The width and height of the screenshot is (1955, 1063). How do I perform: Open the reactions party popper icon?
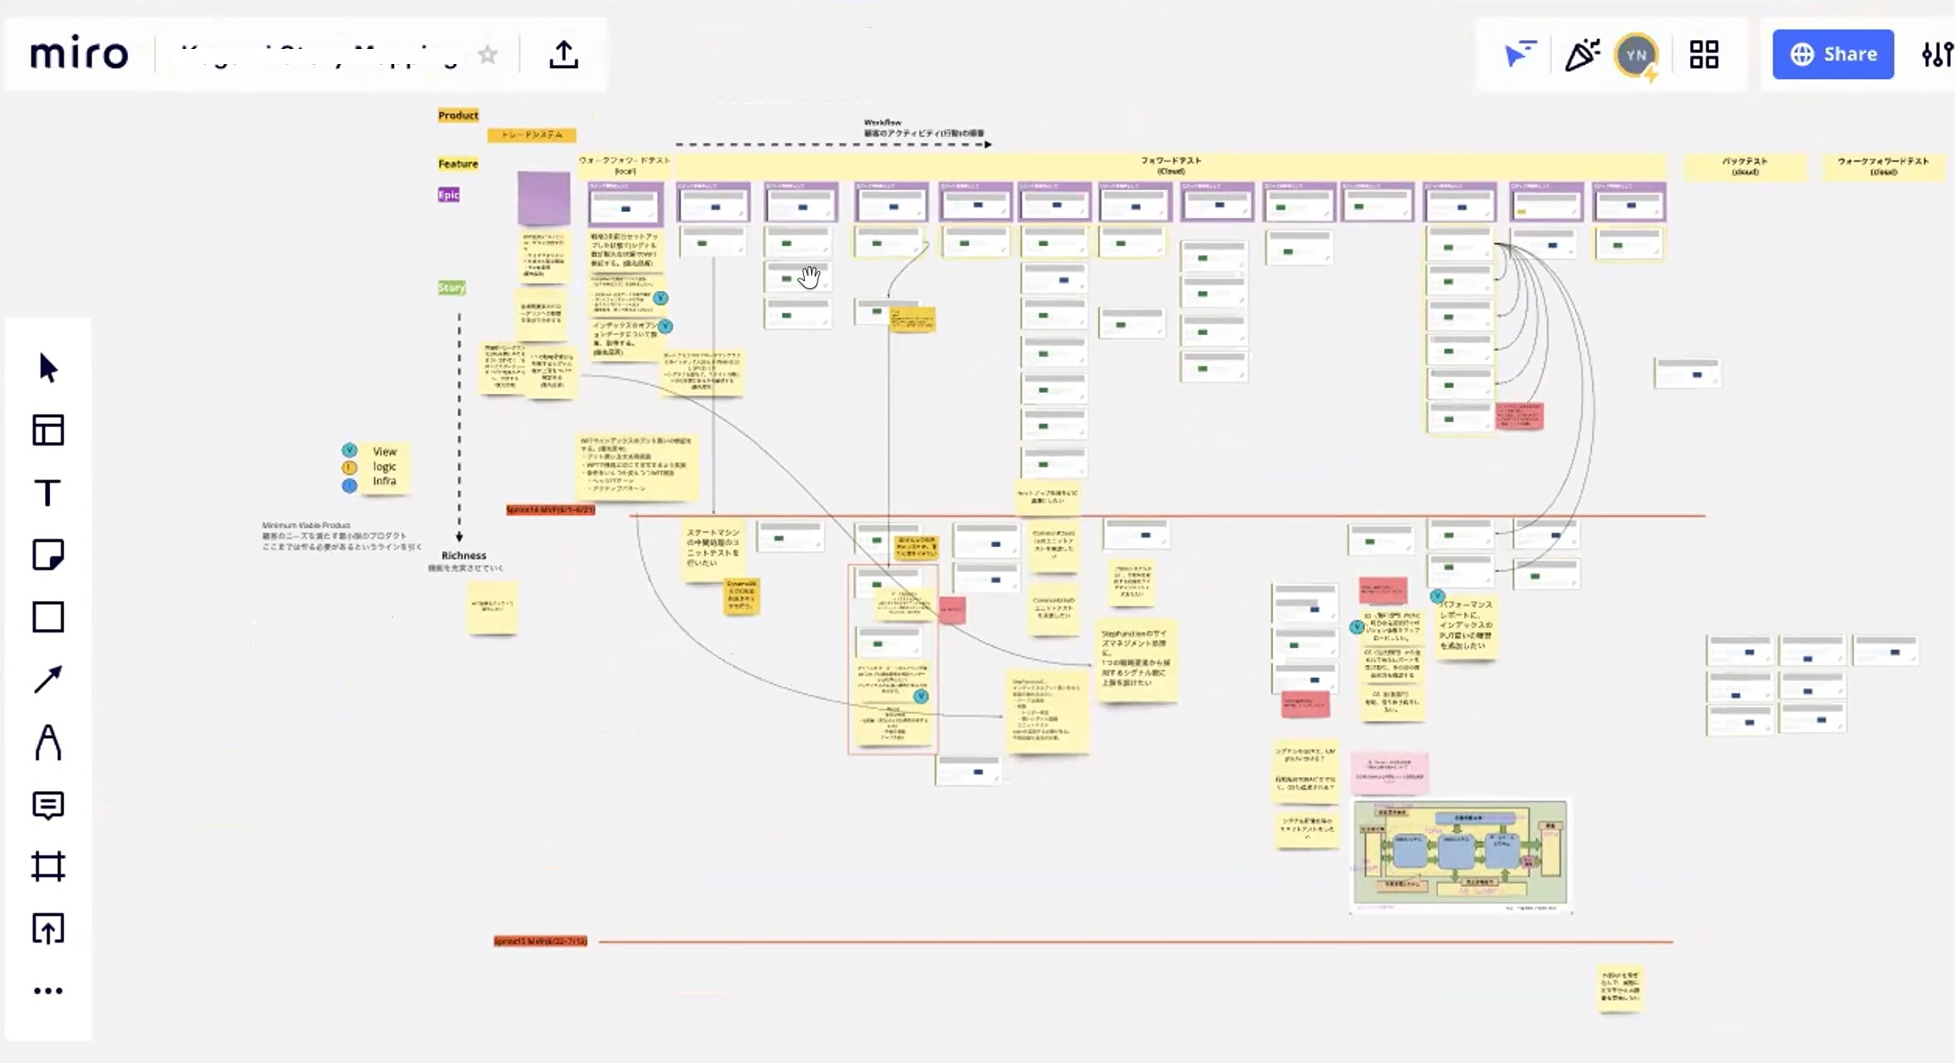click(x=1582, y=55)
